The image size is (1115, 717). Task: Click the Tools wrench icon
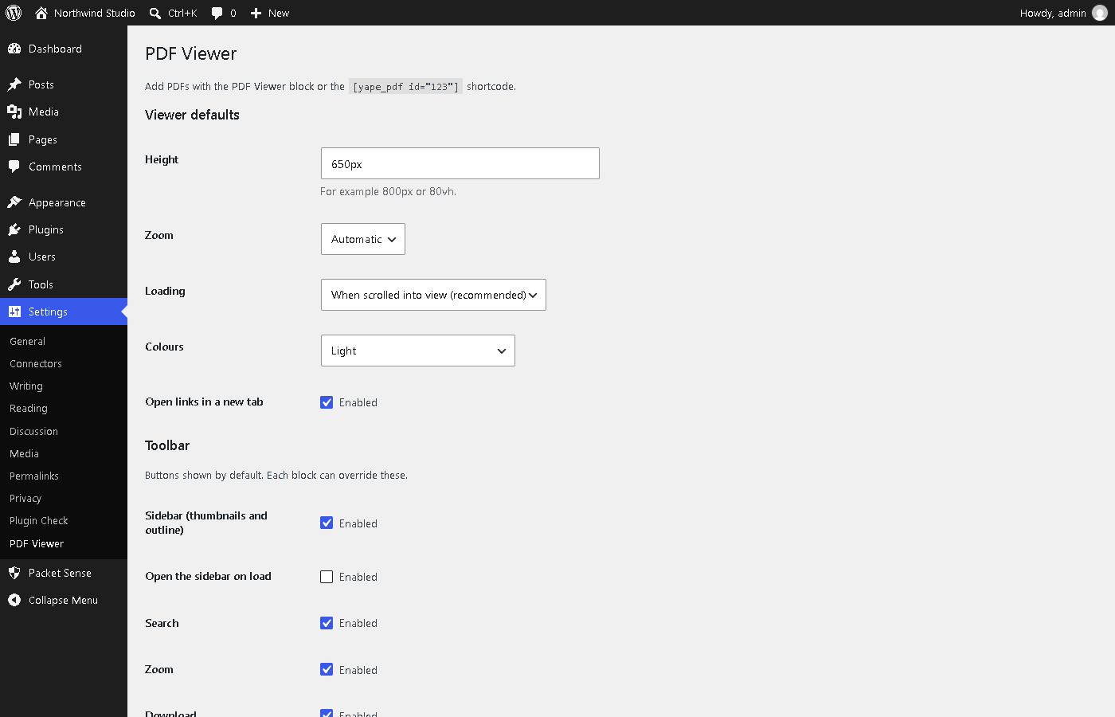coord(14,284)
